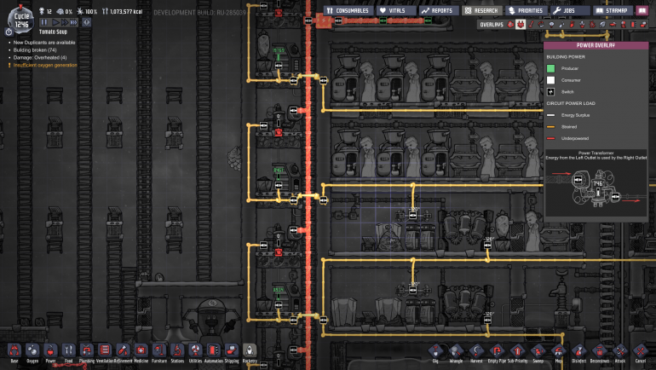656x370 pixels.
Task: Activate the Deconstruct tool
Action: pos(600,350)
